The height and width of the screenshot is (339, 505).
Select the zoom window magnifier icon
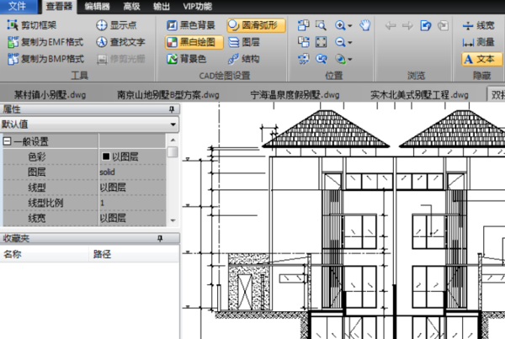tap(322, 25)
